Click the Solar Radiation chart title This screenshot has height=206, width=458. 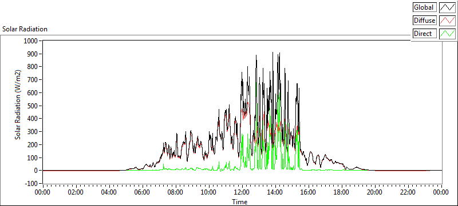[25, 29]
